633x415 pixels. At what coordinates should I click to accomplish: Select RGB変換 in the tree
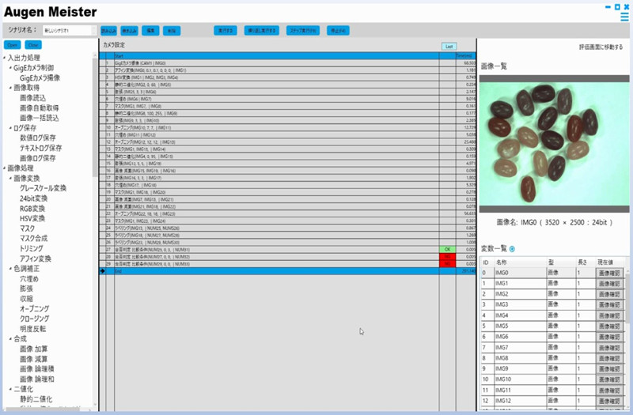click(x=32, y=209)
